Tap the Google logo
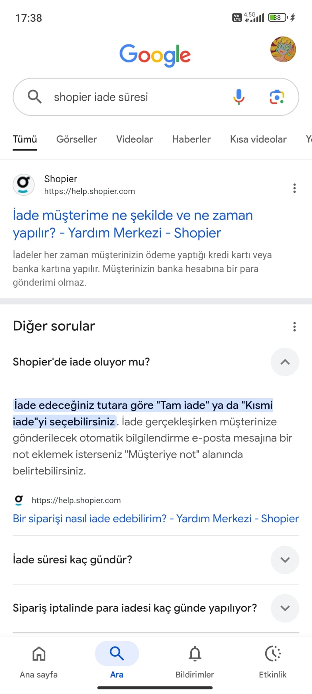This screenshot has width=312, height=694. (x=155, y=55)
